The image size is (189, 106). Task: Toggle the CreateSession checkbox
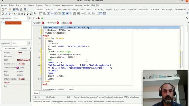(17, 64)
